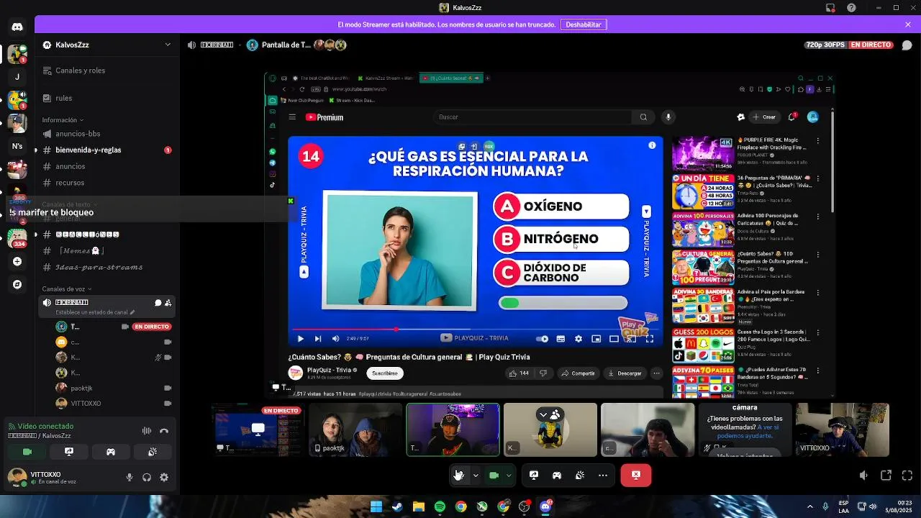
Task: Open bienvenida-y-reglas channel
Action: (x=108, y=150)
